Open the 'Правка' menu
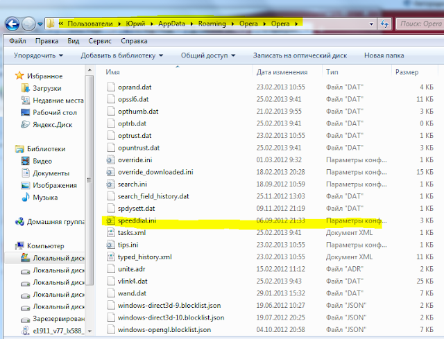Image resolution: width=444 pixels, height=339 pixels. click(x=46, y=41)
